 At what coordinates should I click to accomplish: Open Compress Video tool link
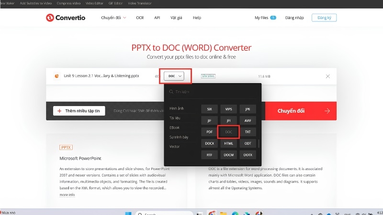point(68,3)
